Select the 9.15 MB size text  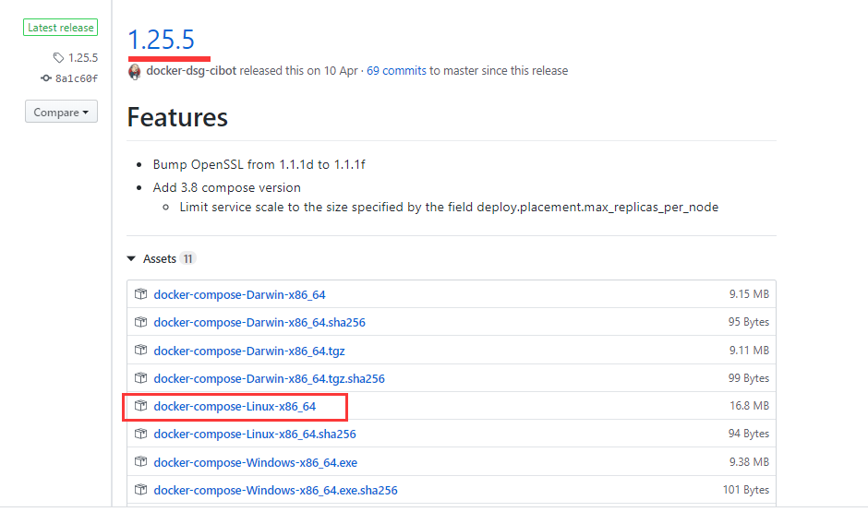(749, 294)
